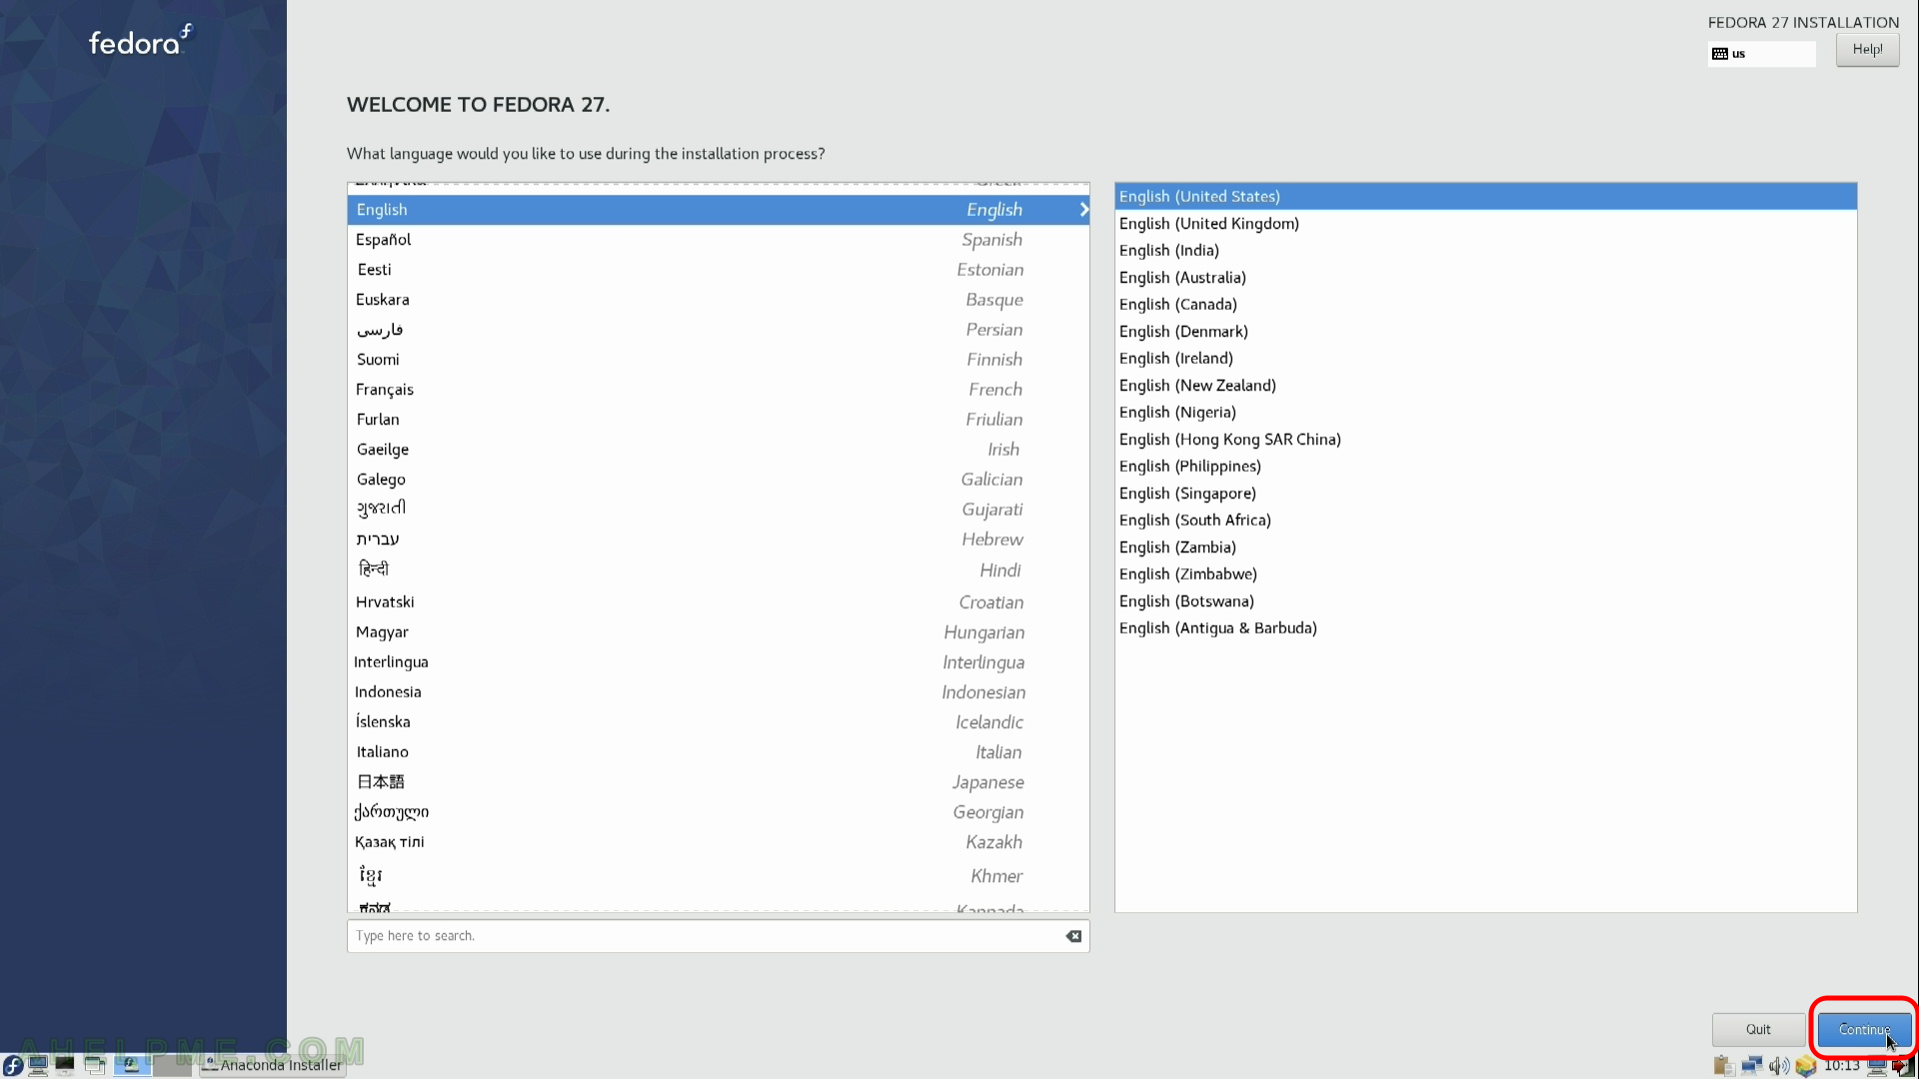This screenshot has width=1919, height=1079.
Task: Pick English (New Zealand) locale
Action: 1485,386
